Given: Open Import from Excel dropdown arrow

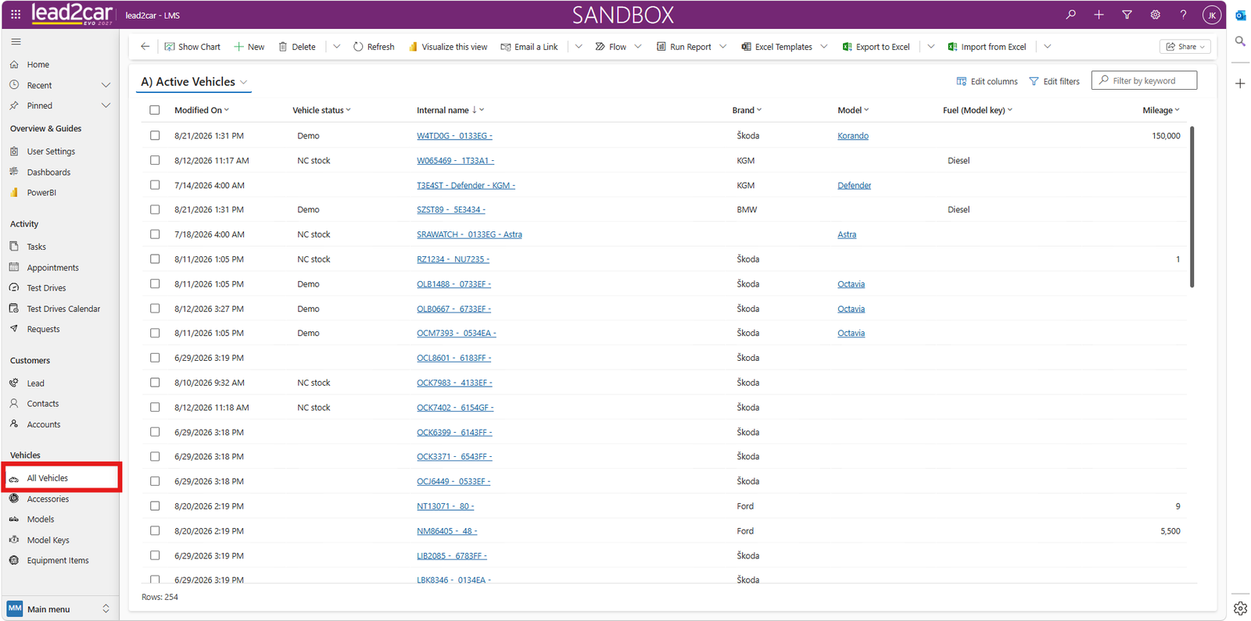Looking at the screenshot, I should (1047, 47).
